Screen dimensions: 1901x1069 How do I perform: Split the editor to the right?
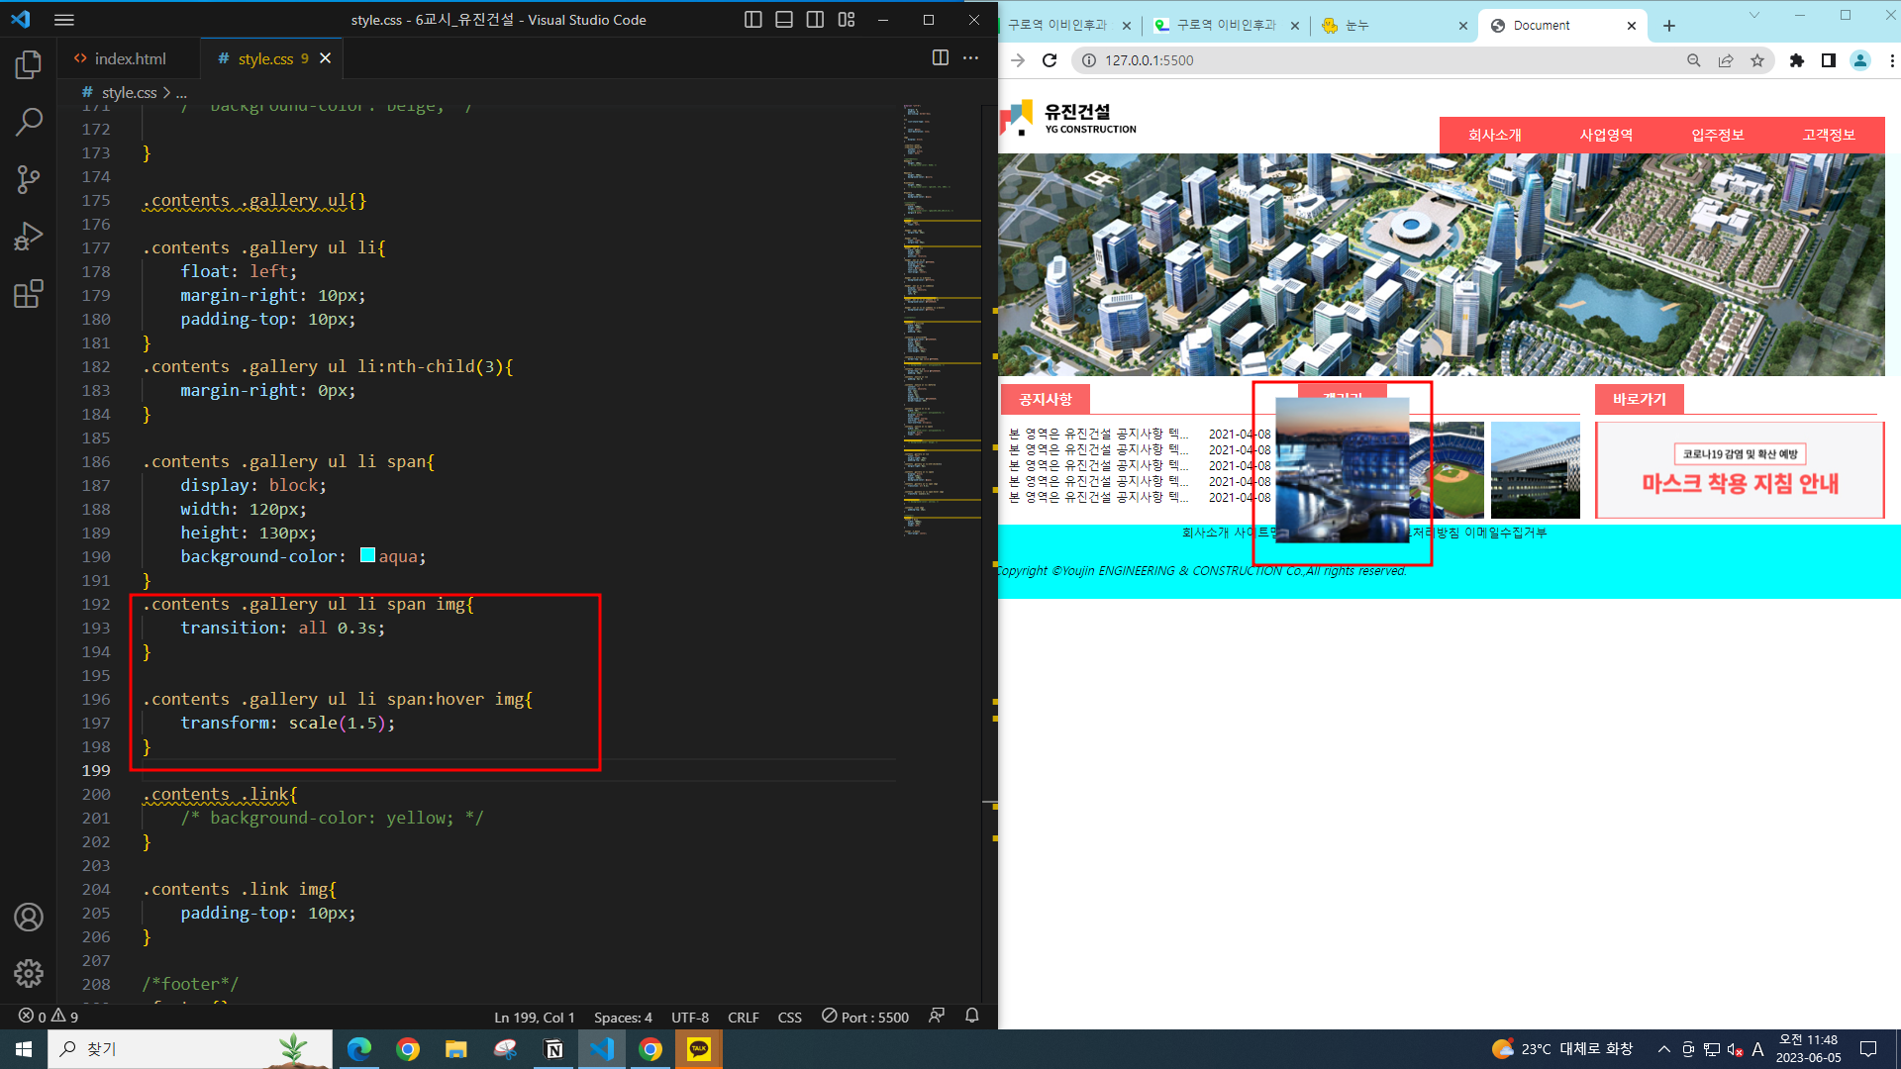(x=940, y=58)
